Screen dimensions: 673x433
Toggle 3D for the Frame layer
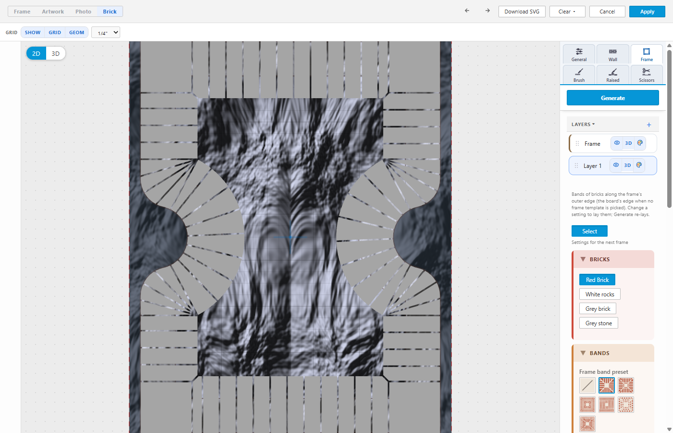(x=628, y=143)
